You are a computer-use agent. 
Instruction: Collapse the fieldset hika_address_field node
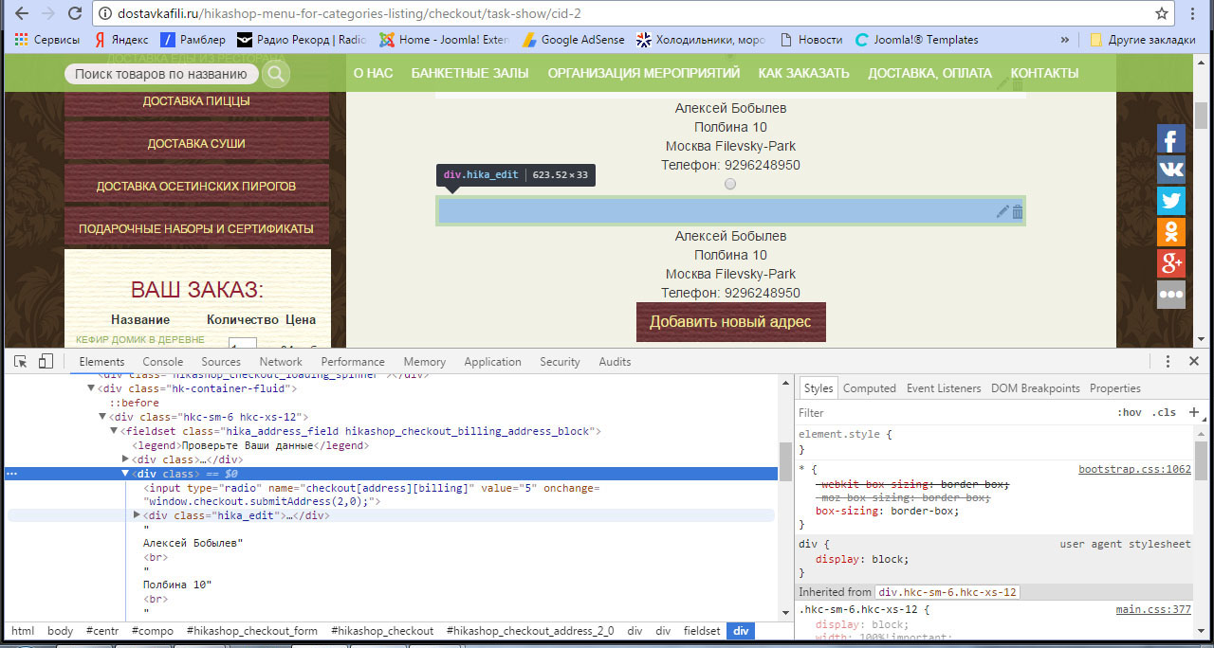[x=114, y=431]
